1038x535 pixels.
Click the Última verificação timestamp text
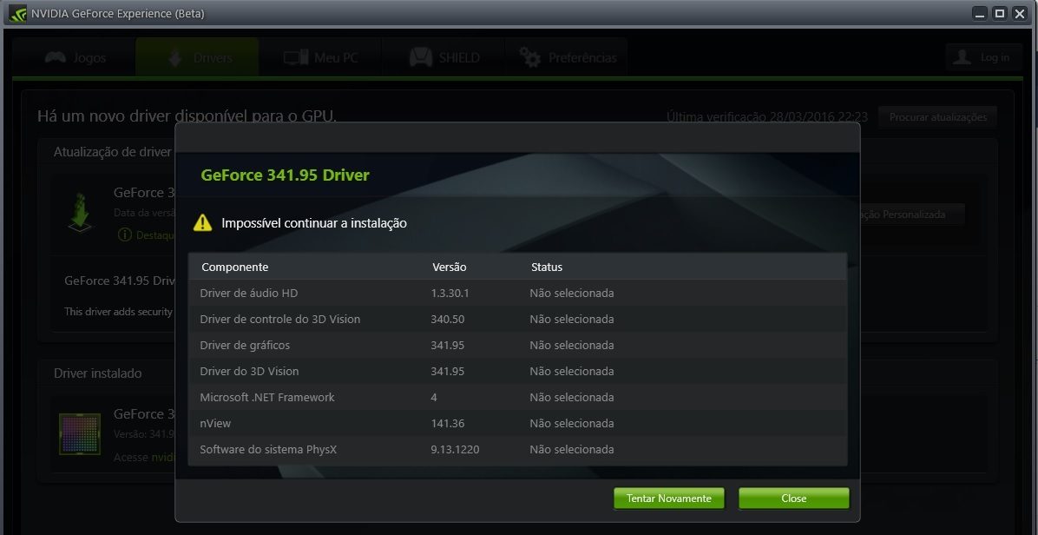click(767, 117)
